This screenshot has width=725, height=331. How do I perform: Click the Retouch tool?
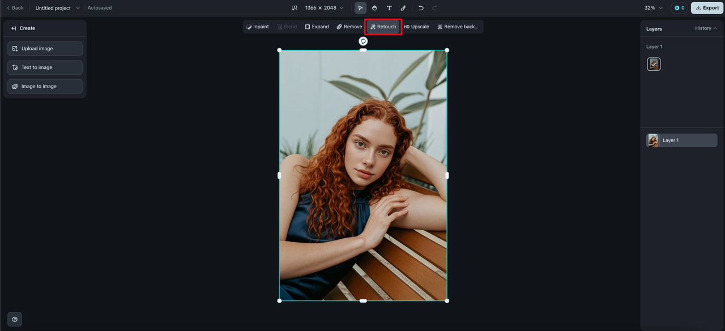[x=383, y=27]
